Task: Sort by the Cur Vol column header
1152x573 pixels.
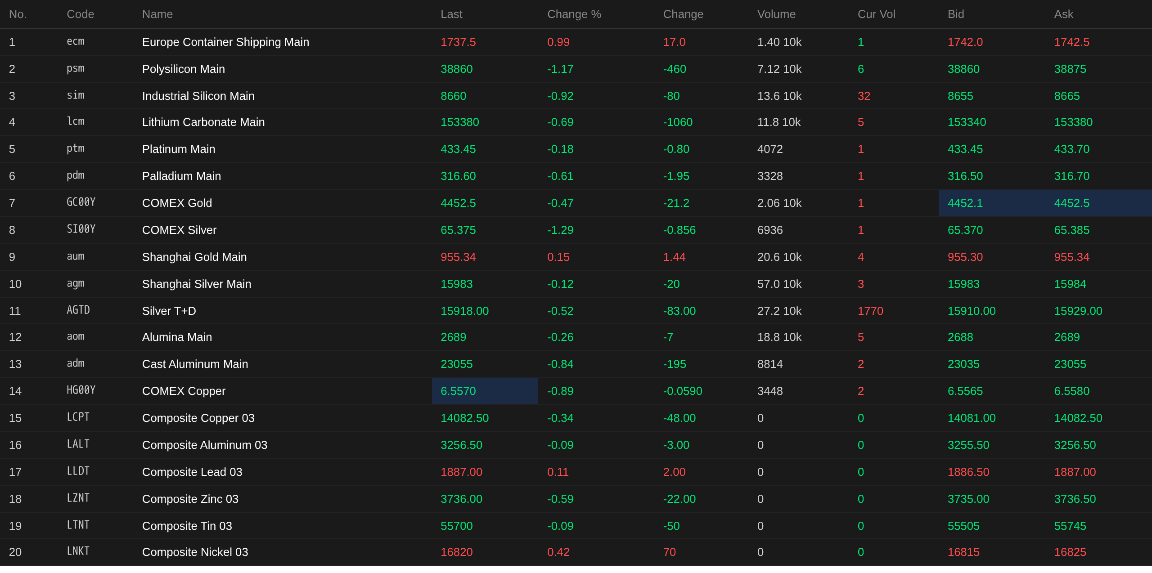Action: tap(876, 14)
